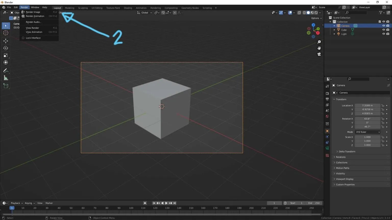Enable the Lock Interface checkbox

tap(23, 38)
